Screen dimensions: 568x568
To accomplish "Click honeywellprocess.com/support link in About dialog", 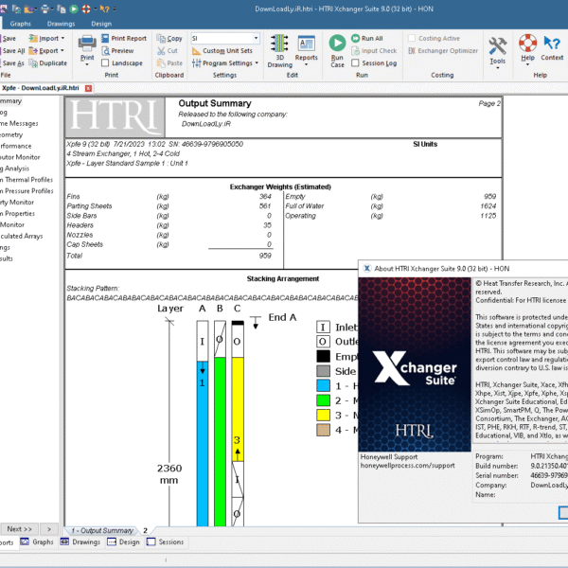I will coord(407,466).
